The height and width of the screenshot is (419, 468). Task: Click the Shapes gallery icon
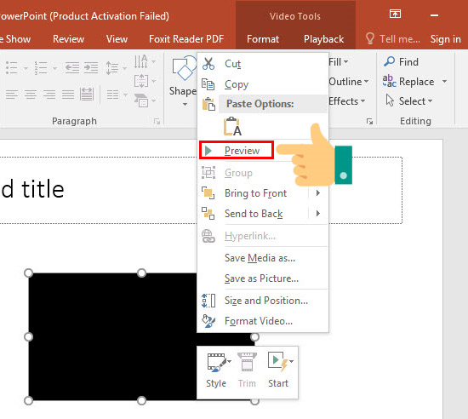(x=184, y=68)
